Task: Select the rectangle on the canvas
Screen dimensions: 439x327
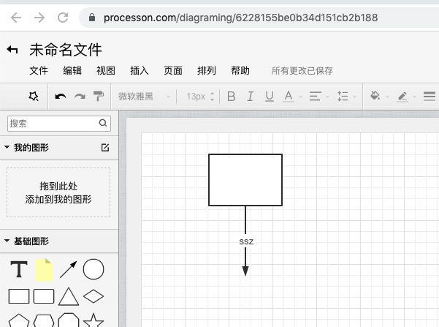Action: point(245,180)
